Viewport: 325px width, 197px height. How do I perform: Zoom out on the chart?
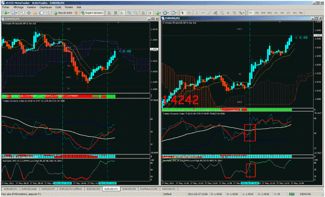pyautogui.click(x=136, y=13)
